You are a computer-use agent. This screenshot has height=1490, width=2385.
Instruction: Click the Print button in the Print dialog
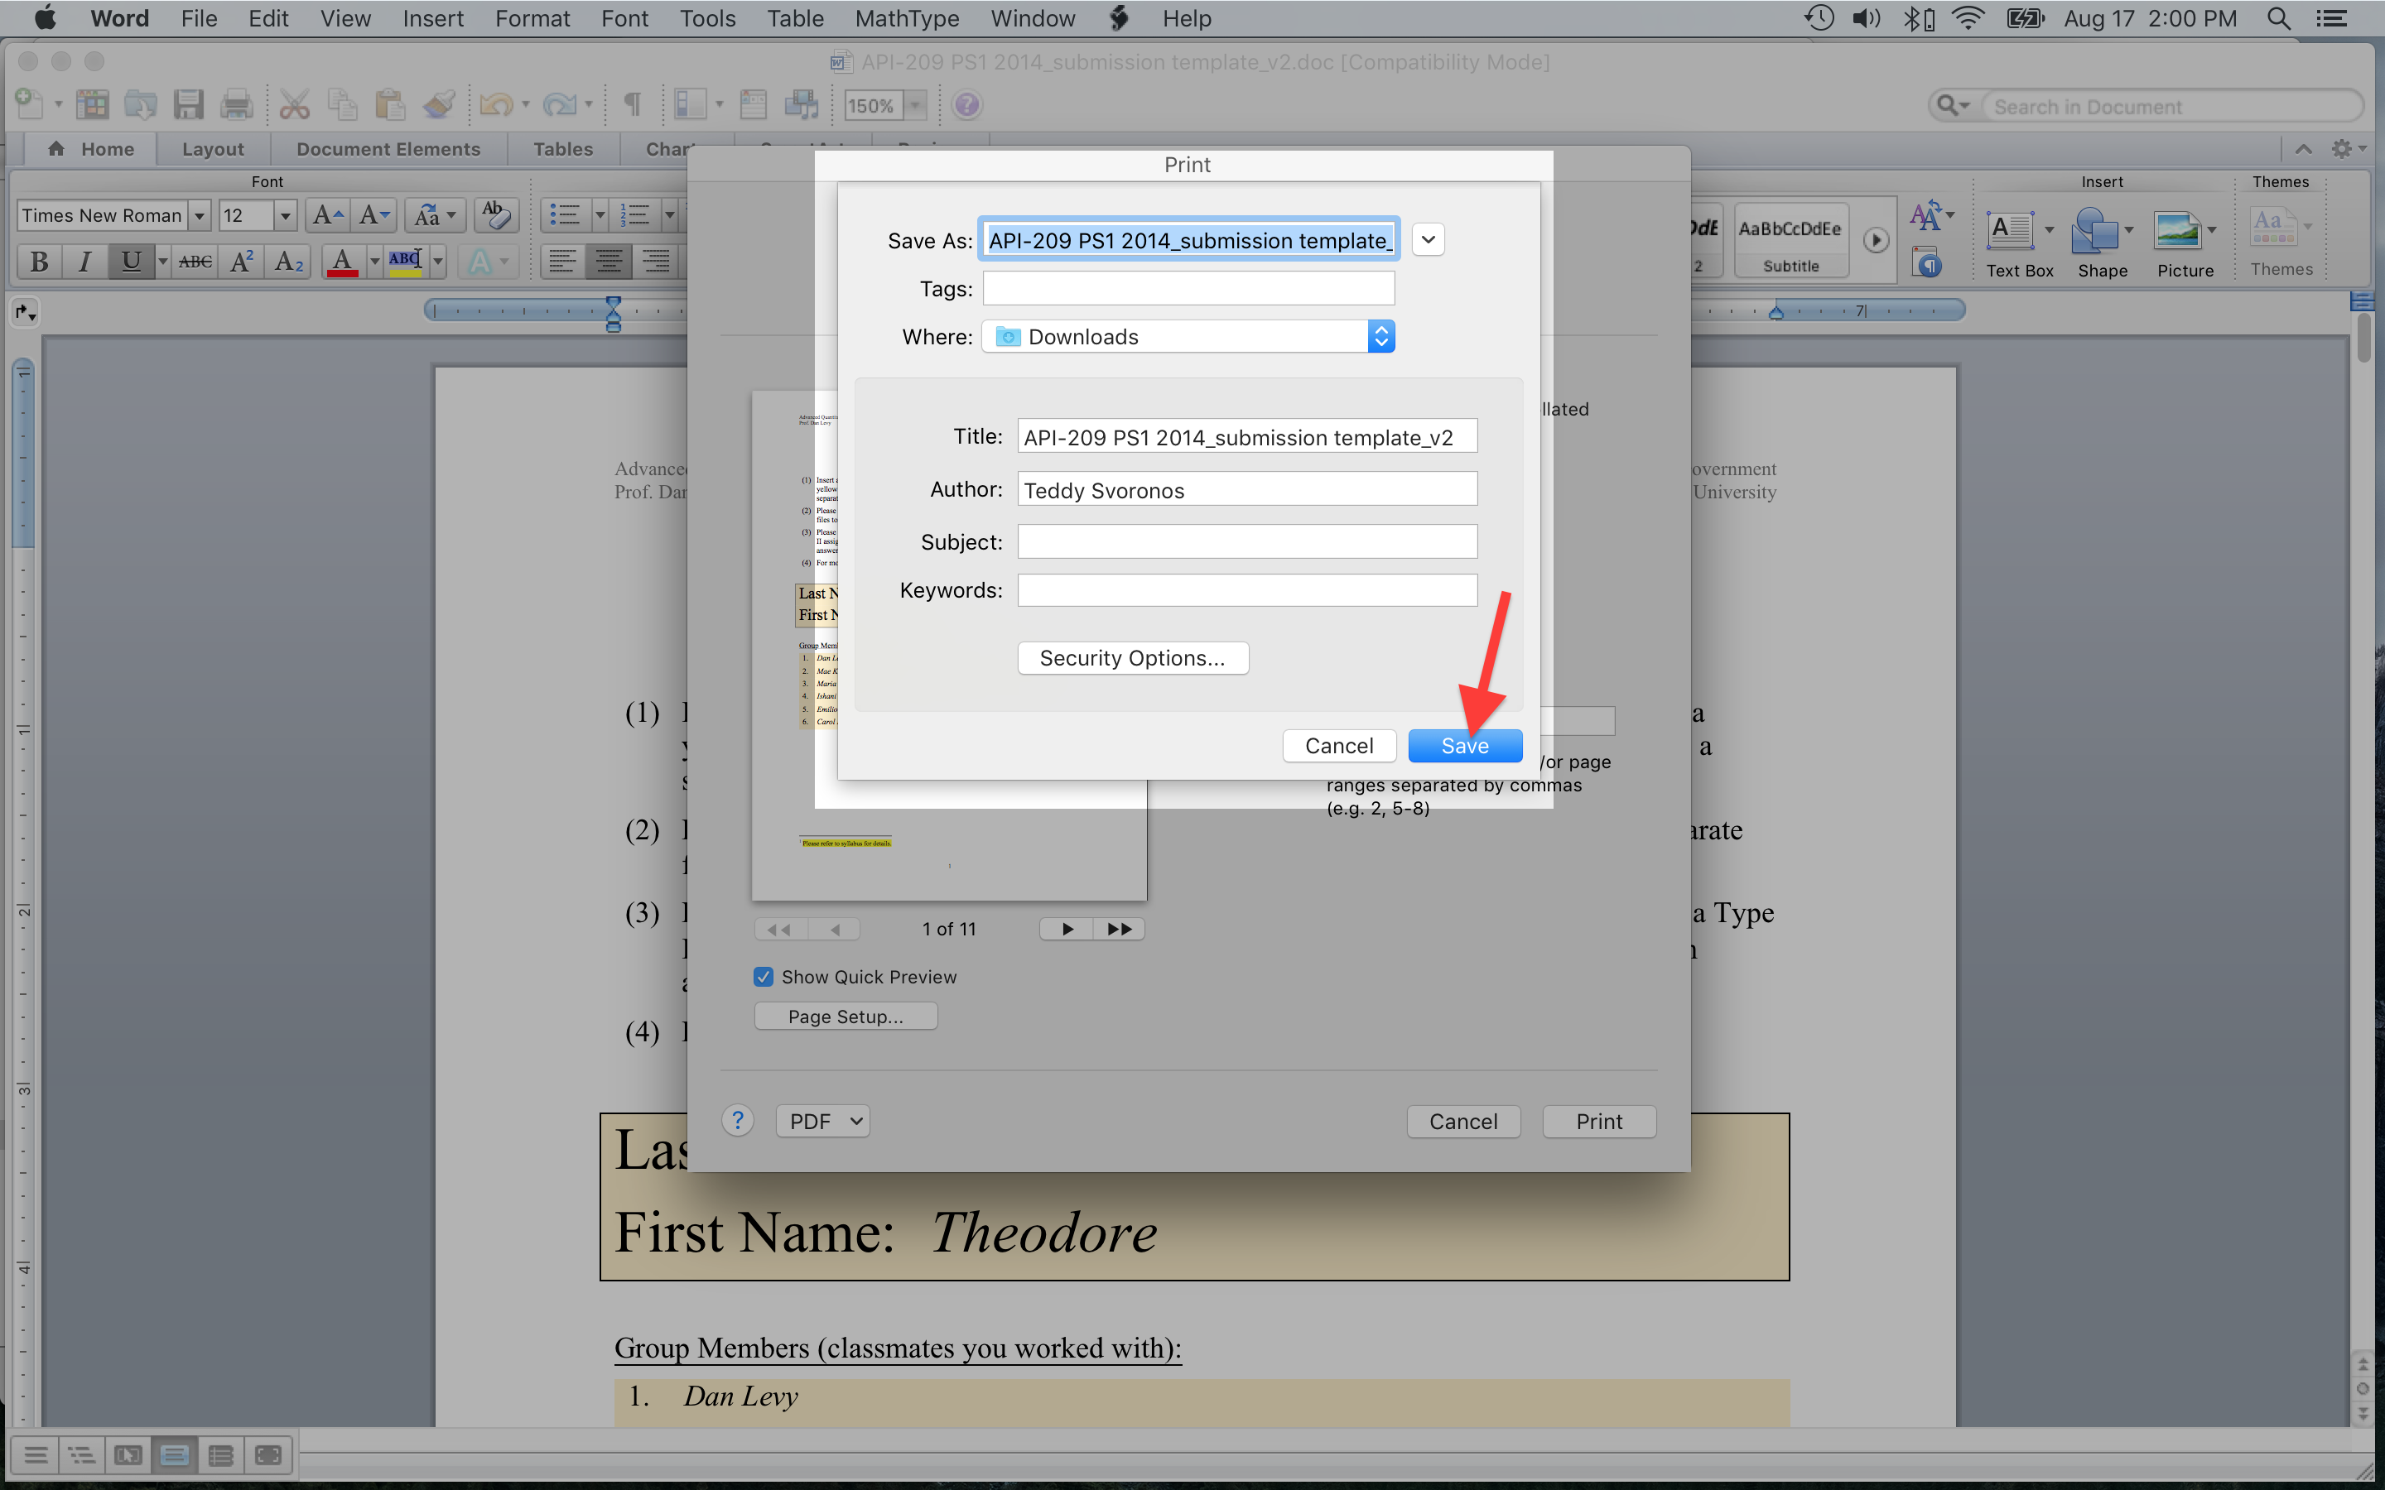point(1598,1122)
